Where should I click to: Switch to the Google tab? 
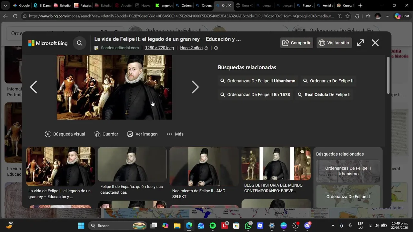(x=21, y=5)
